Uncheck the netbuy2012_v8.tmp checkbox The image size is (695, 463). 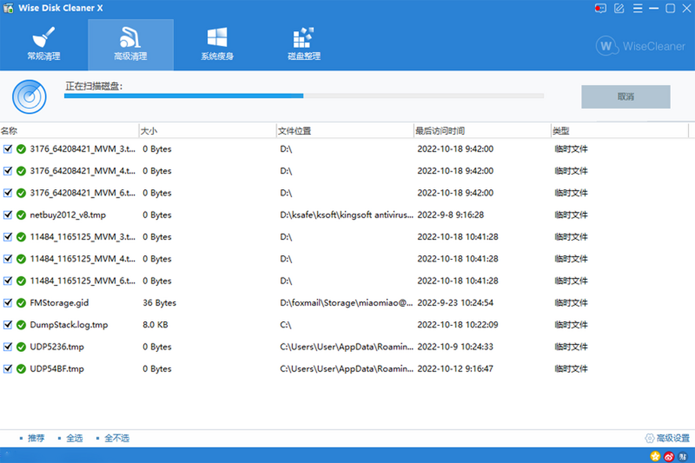tap(8, 215)
